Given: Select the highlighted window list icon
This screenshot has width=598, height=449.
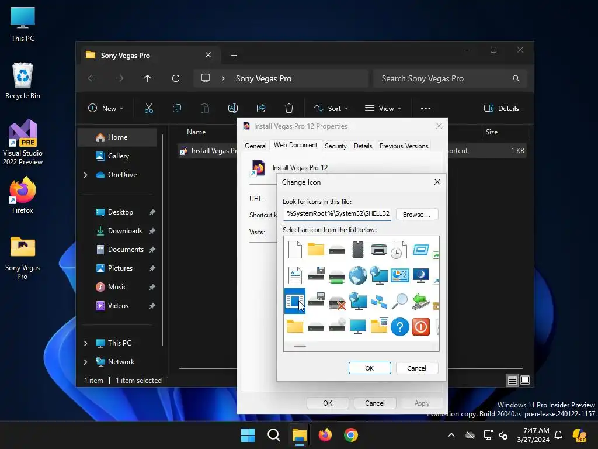Looking at the screenshot, I should [x=295, y=301].
